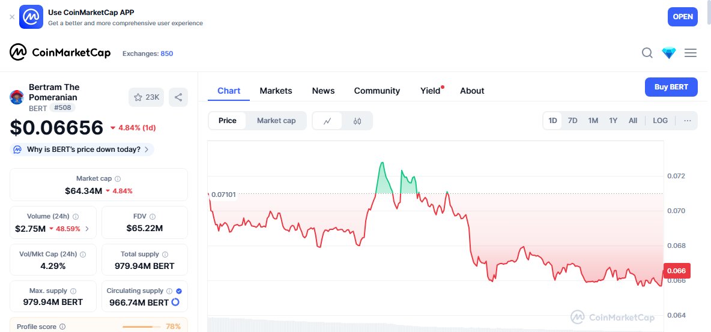This screenshot has width=711, height=332.
Task: Open chart more options ellipsis
Action: pos(688,121)
